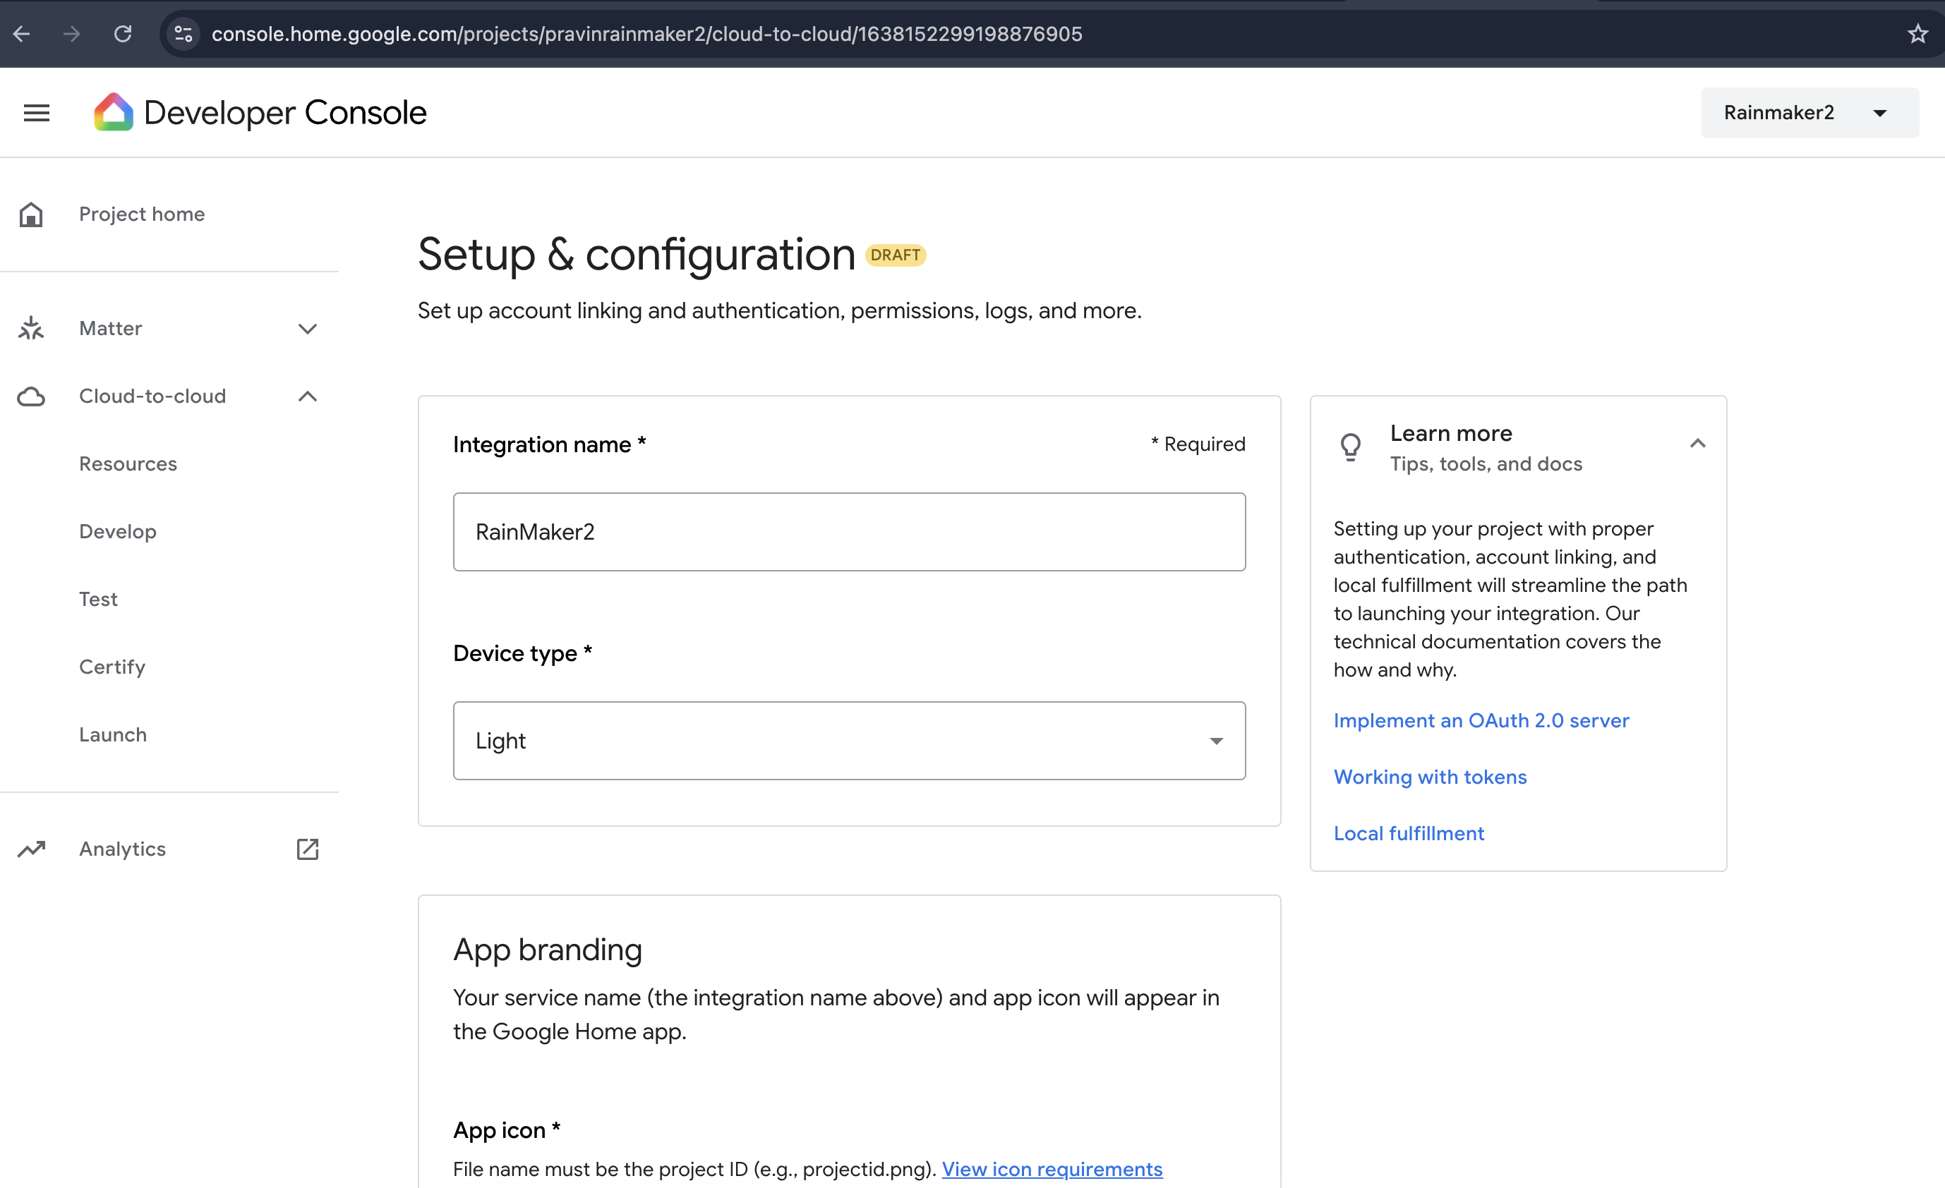Click the Integration name field with RainMaker2
Viewport: 1945px width, 1188px height.
(x=850, y=532)
